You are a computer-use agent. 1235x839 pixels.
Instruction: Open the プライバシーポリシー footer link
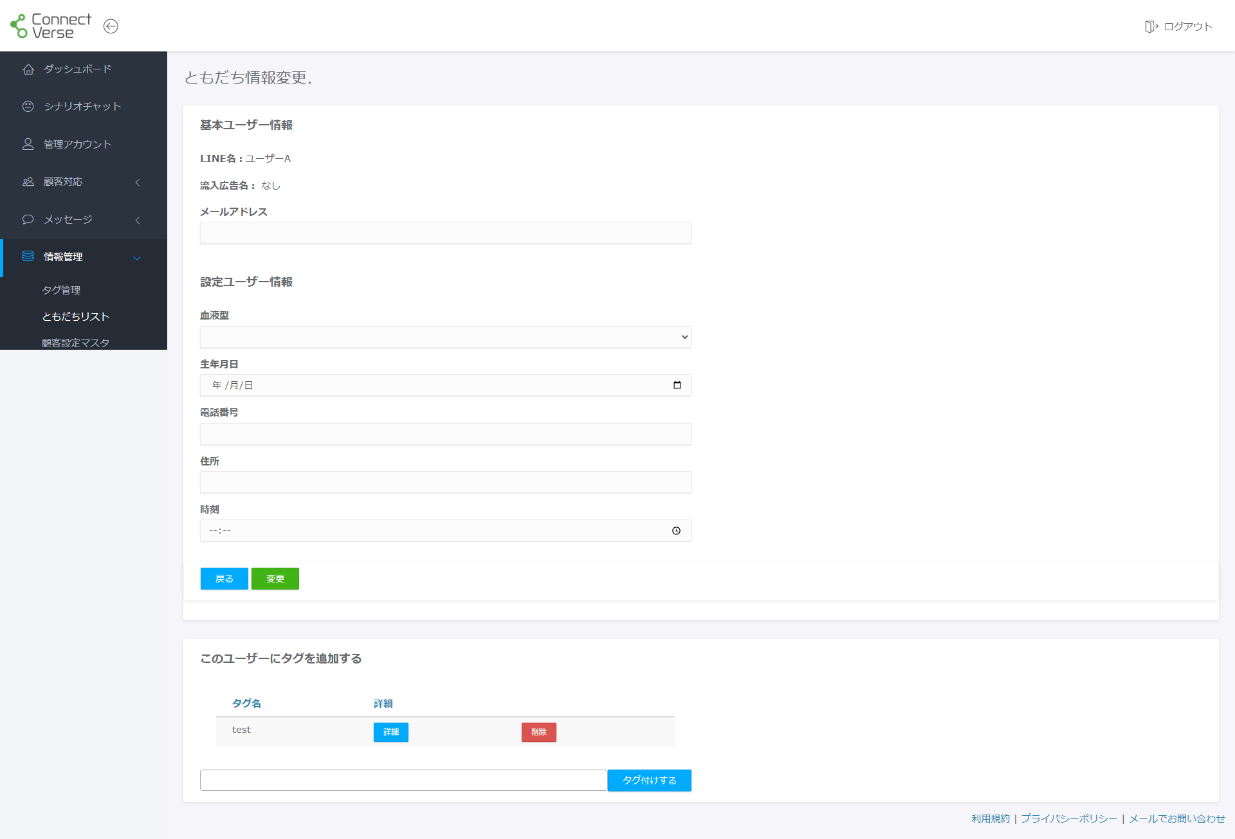[x=1069, y=818]
